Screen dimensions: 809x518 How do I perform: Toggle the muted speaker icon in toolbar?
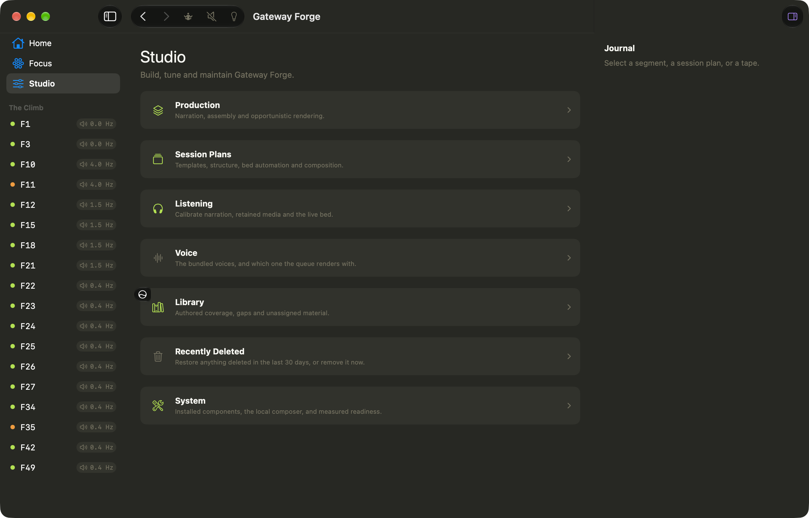pyautogui.click(x=211, y=16)
